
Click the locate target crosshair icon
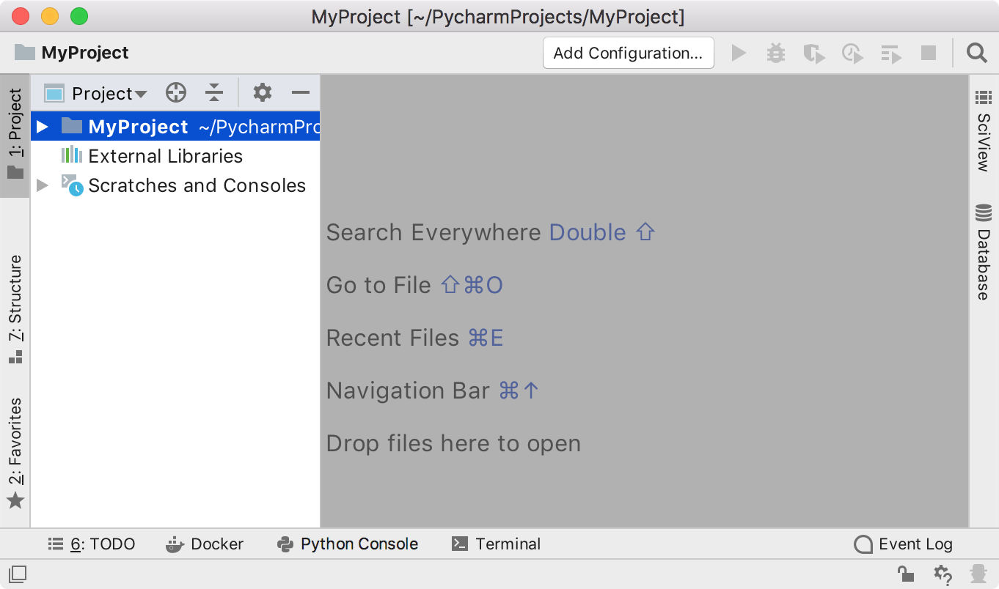176,92
